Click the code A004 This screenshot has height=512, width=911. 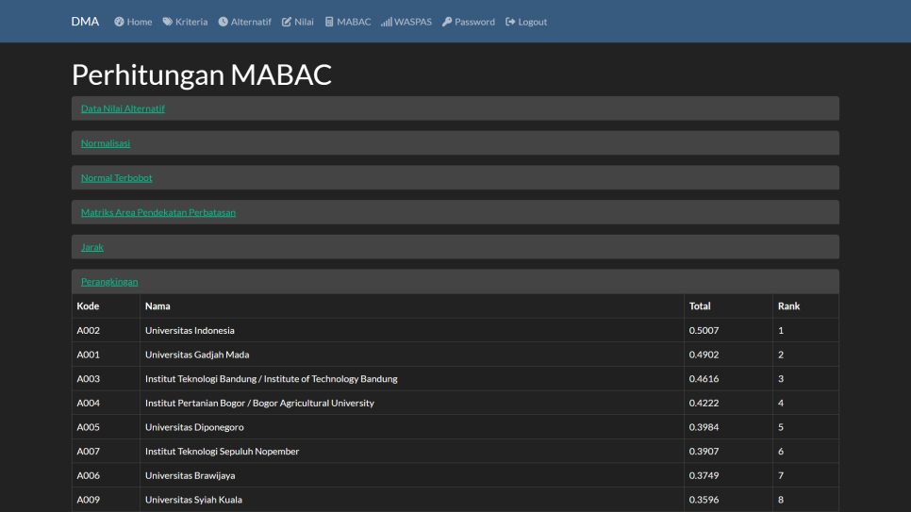coord(89,403)
